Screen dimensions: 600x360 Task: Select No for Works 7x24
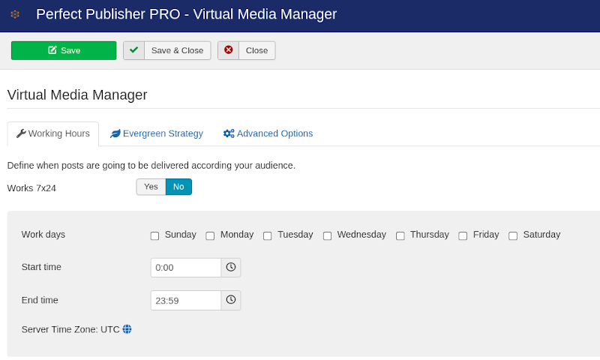coord(178,187)
